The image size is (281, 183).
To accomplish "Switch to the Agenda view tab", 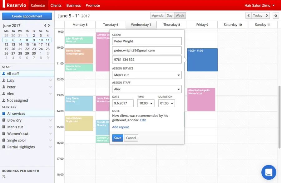I will (158, 16).
